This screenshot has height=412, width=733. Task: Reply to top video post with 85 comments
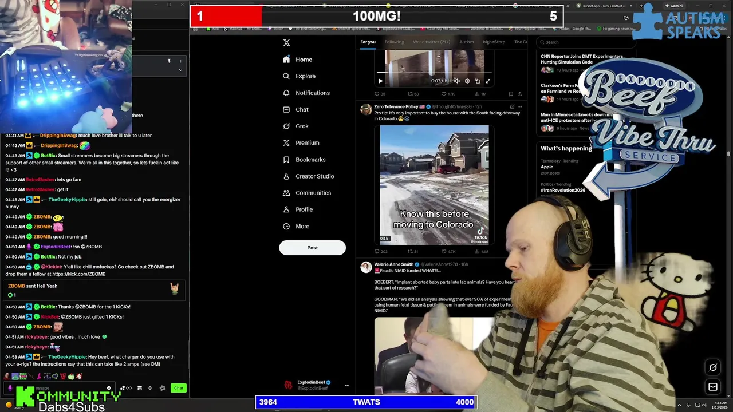tap(380, 94)
